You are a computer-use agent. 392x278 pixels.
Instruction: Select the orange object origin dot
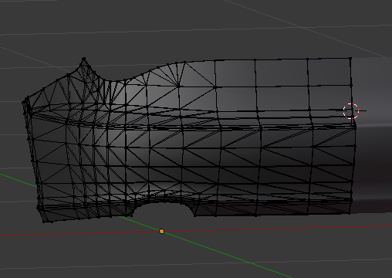tap(161, 232)
